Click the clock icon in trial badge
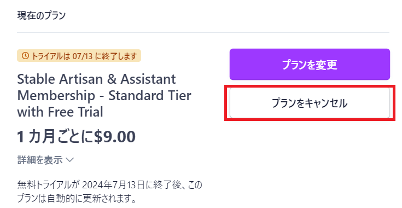402x208 pixels. coord(25,56)
